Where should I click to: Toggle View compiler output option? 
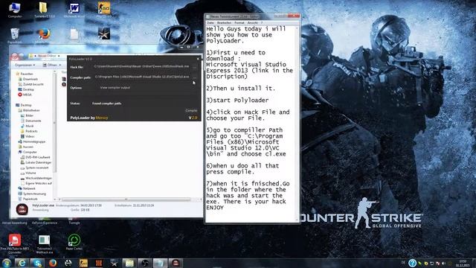115,88
